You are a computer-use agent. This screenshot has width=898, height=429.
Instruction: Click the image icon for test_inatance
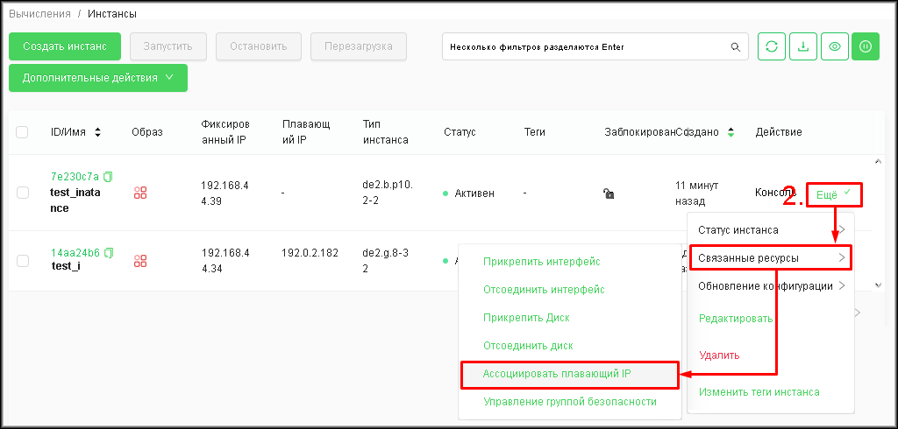[x=140, y=193]
